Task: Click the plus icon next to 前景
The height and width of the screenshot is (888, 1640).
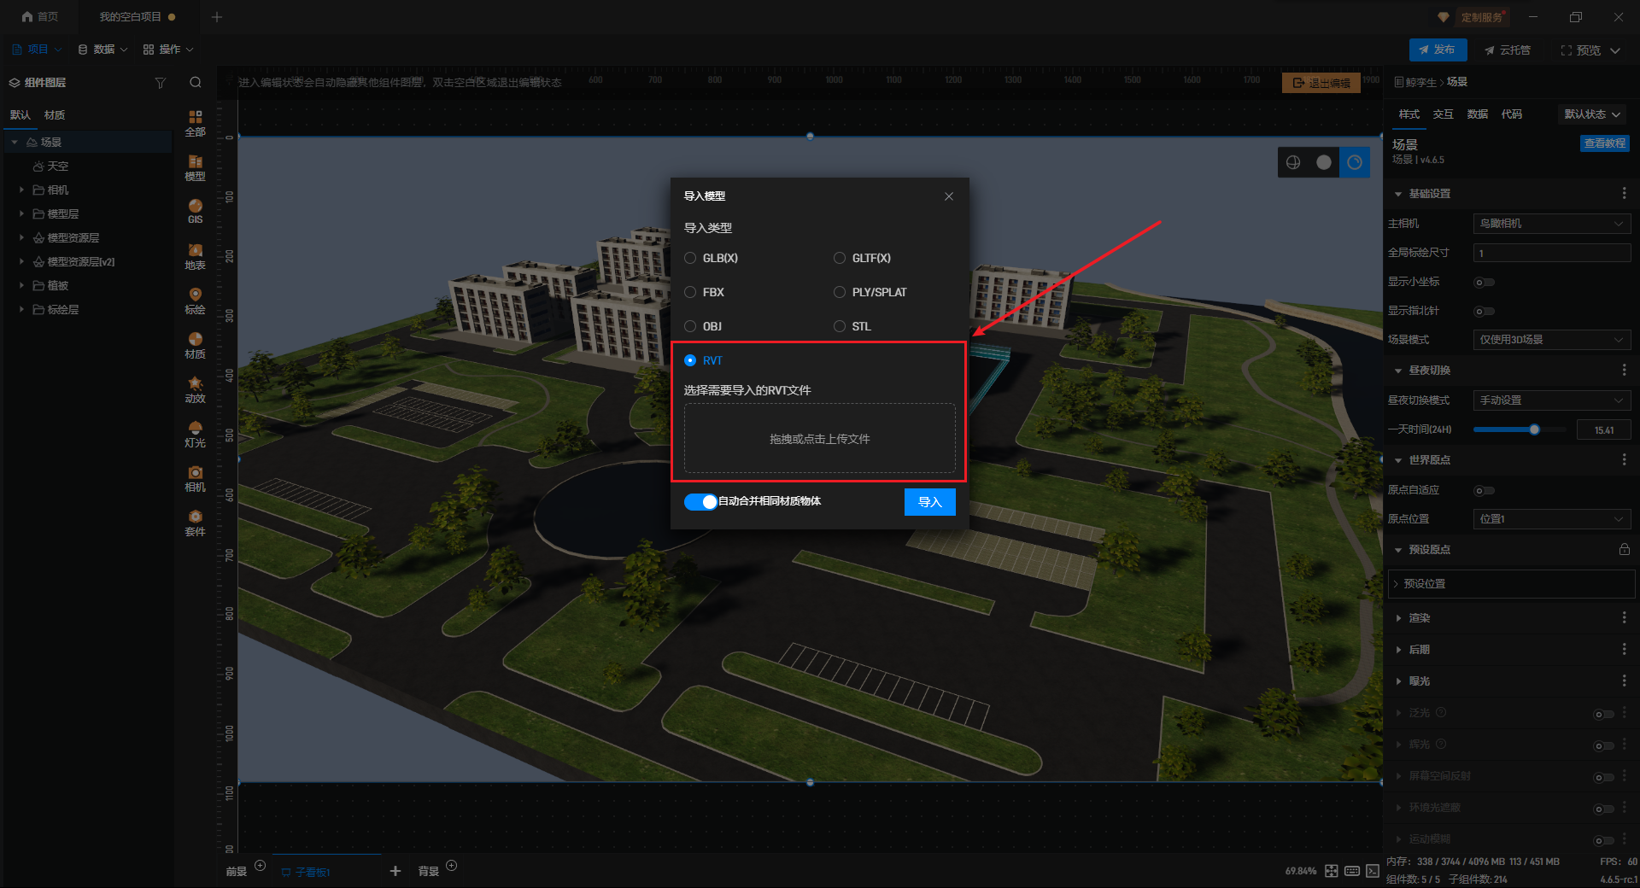Action: tap(261, 866)
